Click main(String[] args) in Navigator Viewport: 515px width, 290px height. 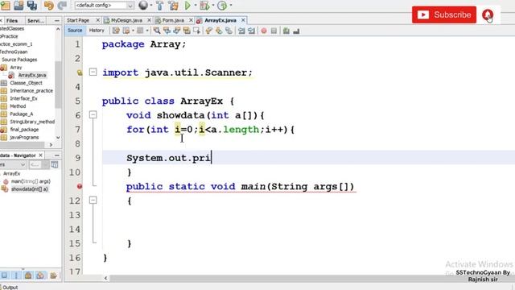31,181
